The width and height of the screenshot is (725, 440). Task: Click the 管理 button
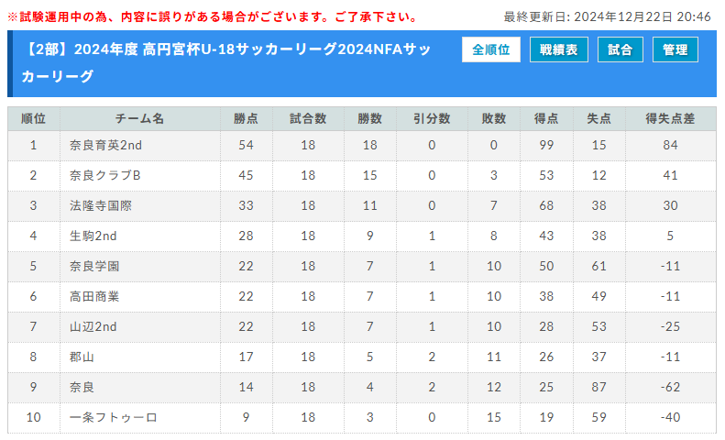(x=676, y=49)
